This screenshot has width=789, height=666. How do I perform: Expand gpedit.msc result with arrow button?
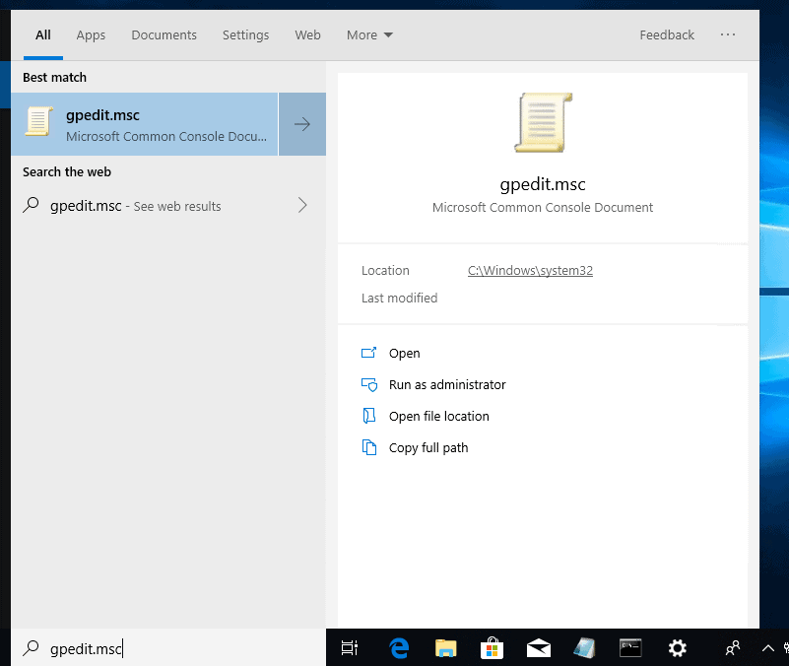pos(302,124)
